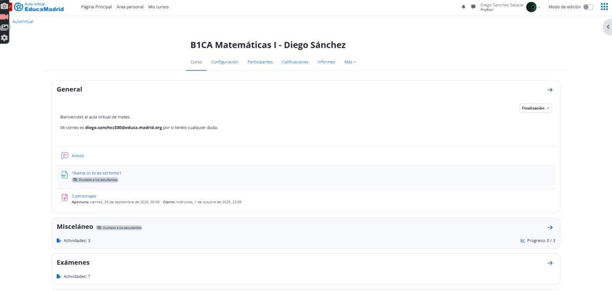Expand the Finalización dropdown

click(x=535, y=108)
